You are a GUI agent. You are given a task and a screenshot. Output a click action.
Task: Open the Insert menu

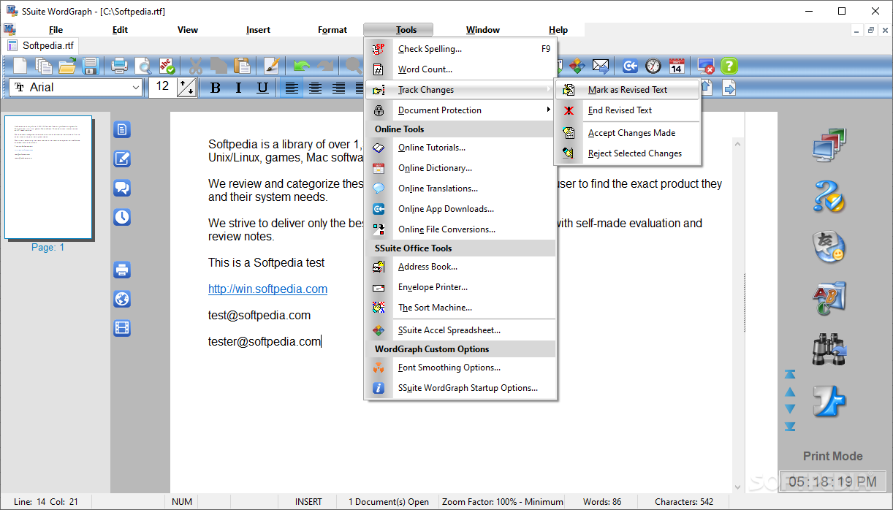258,30
